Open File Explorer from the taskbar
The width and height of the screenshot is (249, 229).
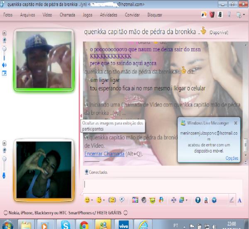pyautogui.click(x=26, y=225)
